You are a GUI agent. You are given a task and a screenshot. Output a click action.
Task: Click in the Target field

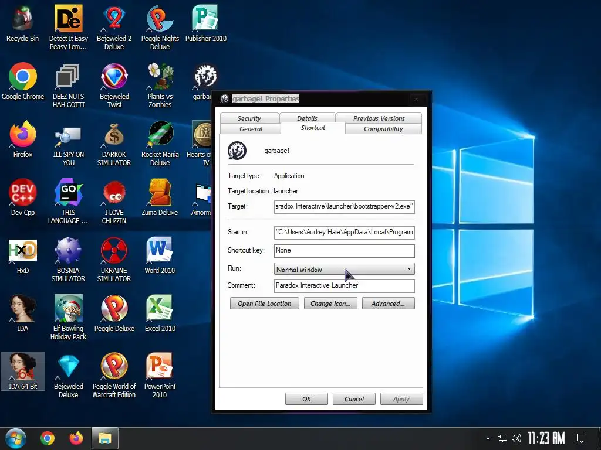click(344, 207)
